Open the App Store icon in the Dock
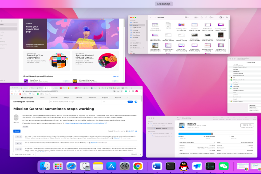 click(x=111, y=166)
